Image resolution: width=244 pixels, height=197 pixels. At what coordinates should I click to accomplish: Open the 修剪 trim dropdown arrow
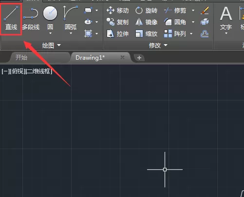click(193, 11)
